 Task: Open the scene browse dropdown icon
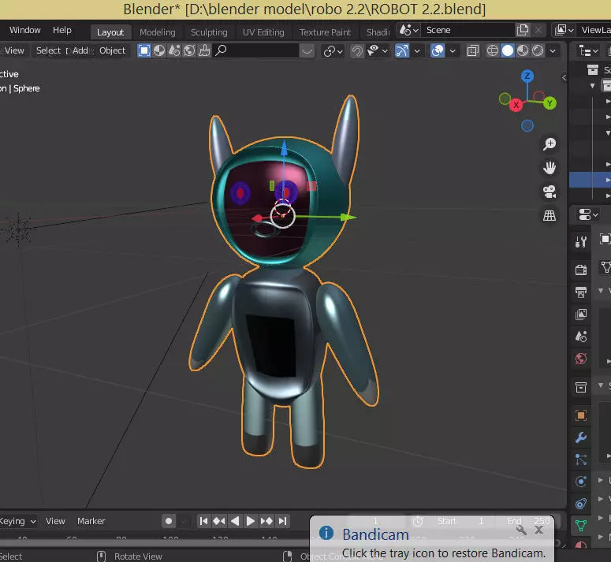[408, 30]
